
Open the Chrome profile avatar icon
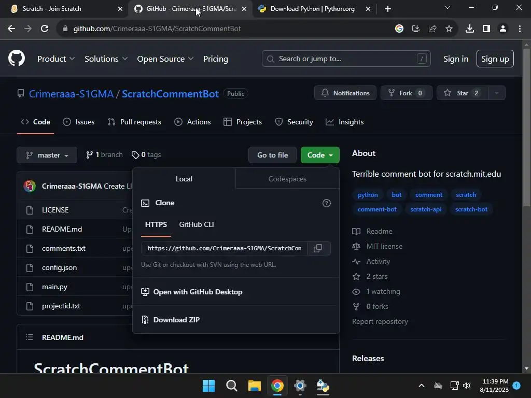503,29
